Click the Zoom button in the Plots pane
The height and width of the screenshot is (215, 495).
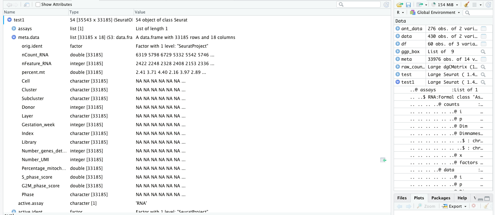coord(426,206)
